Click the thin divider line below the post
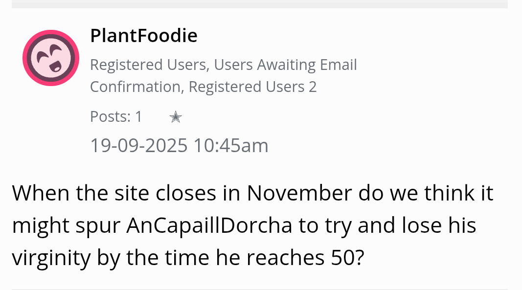The image size is (522, 290). 259,289
